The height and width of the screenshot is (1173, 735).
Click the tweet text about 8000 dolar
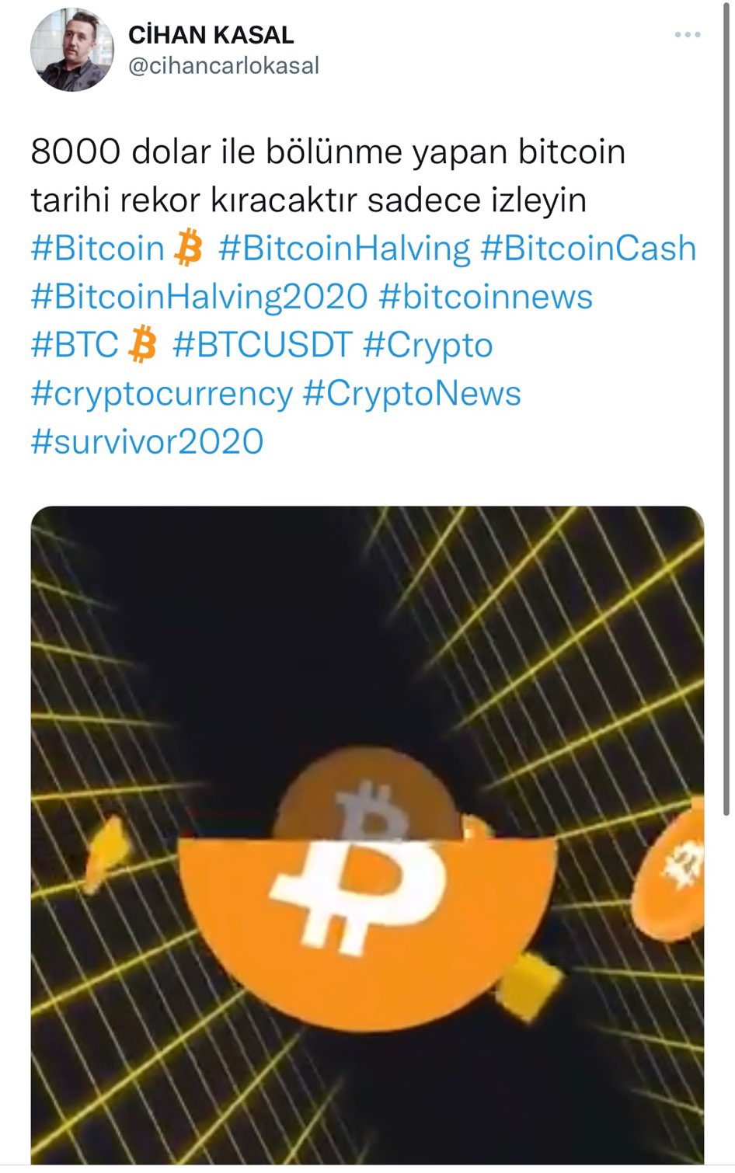(328, 176)
